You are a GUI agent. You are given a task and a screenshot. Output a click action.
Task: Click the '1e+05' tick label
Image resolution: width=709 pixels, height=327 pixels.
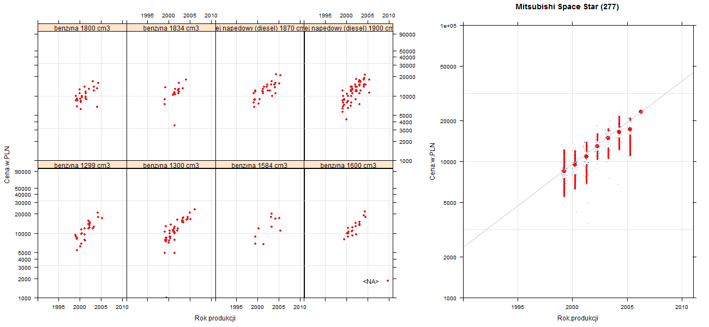pyautogui.click(x=449, y=26)
